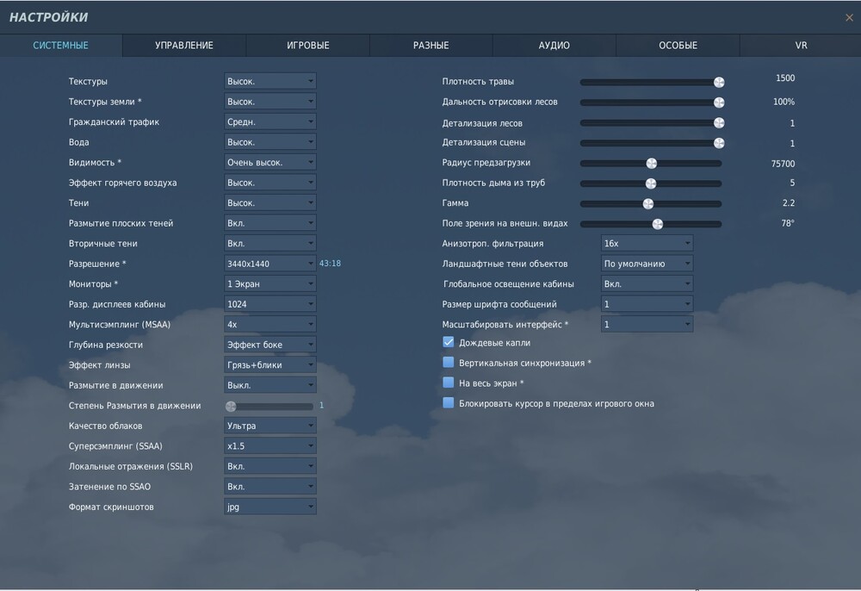The width and height of the screenshot is (861, 591).
Task: Click the Степень Размытия в движении slider
Action: point(269,407)
